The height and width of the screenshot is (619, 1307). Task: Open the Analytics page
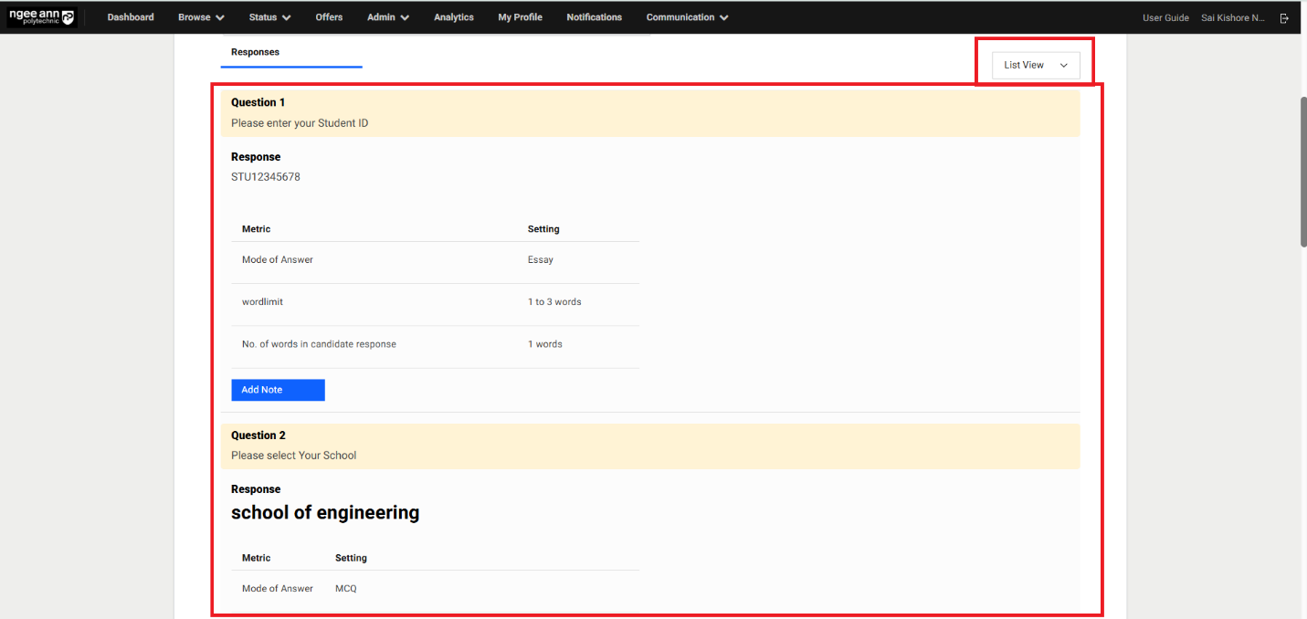[453, 17]
